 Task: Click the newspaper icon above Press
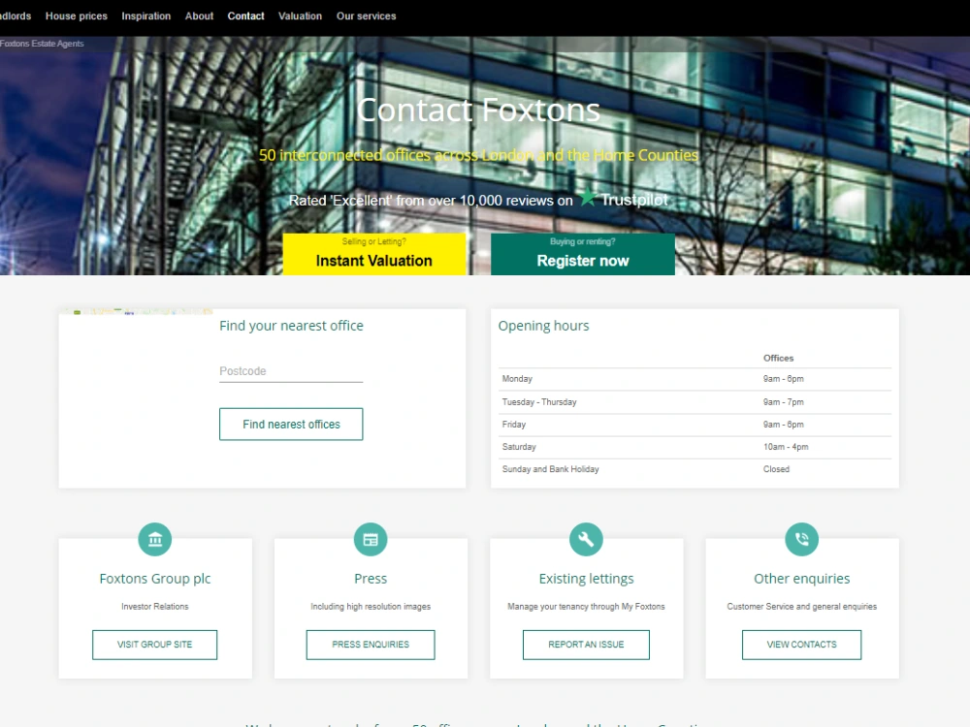[371, 539]
